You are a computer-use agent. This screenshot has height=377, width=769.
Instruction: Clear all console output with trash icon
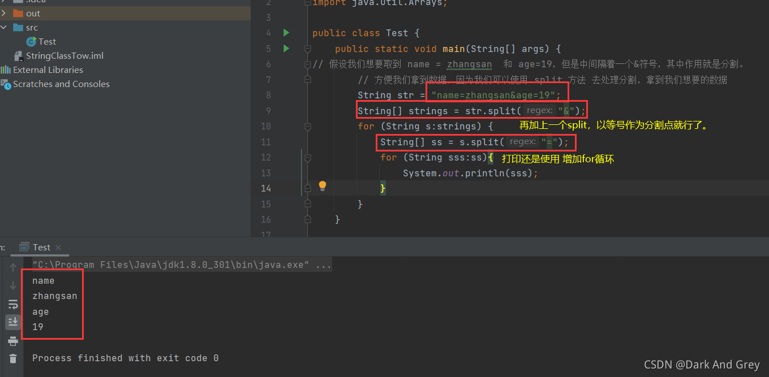[x=13, y=358]
